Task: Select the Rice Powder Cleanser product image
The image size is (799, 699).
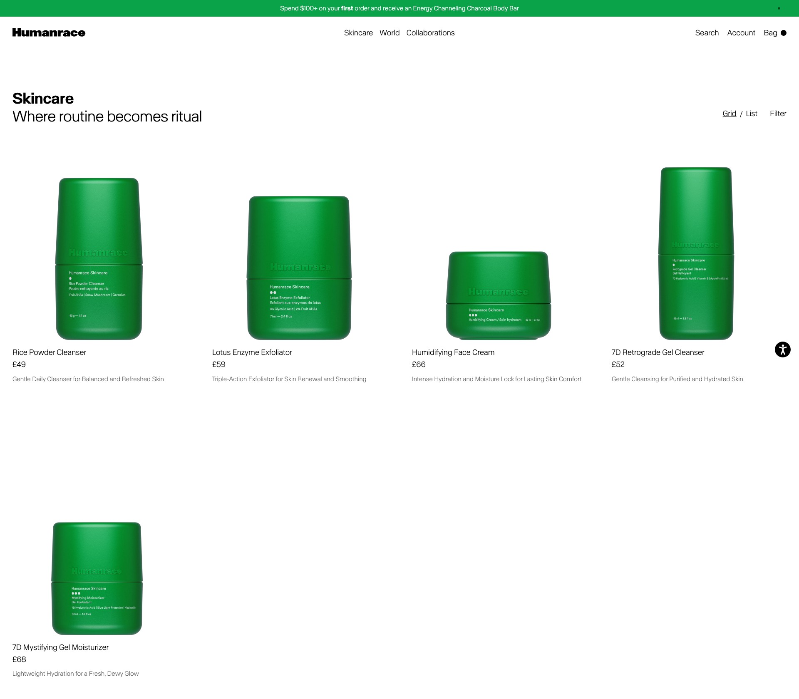Action: 99,259
